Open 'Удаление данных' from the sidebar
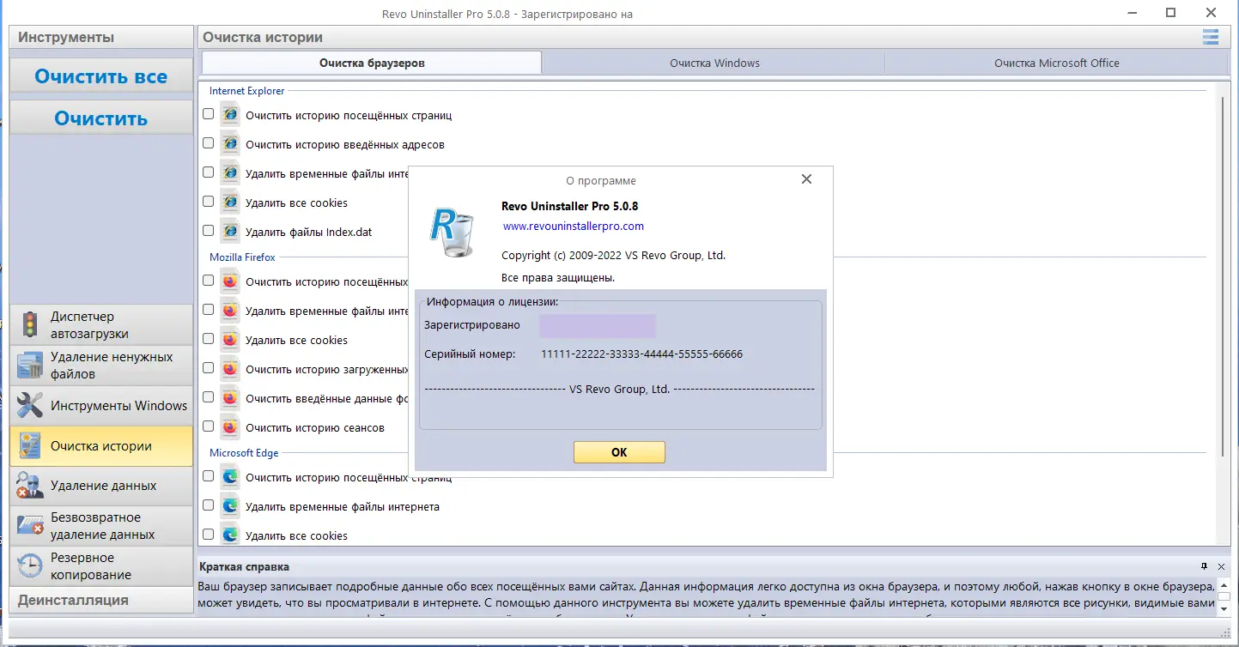This screenshot has width=1239, height=647. point(101,486)
